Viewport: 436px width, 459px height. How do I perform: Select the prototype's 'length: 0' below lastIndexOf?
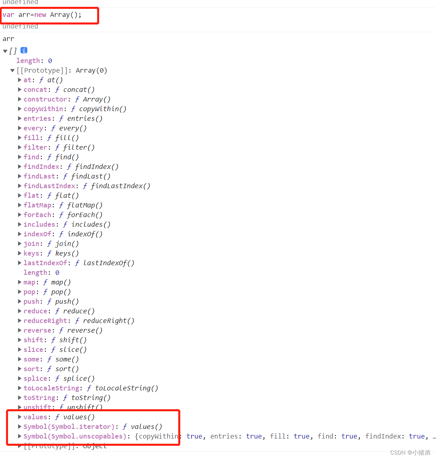(x=41, y=272)
